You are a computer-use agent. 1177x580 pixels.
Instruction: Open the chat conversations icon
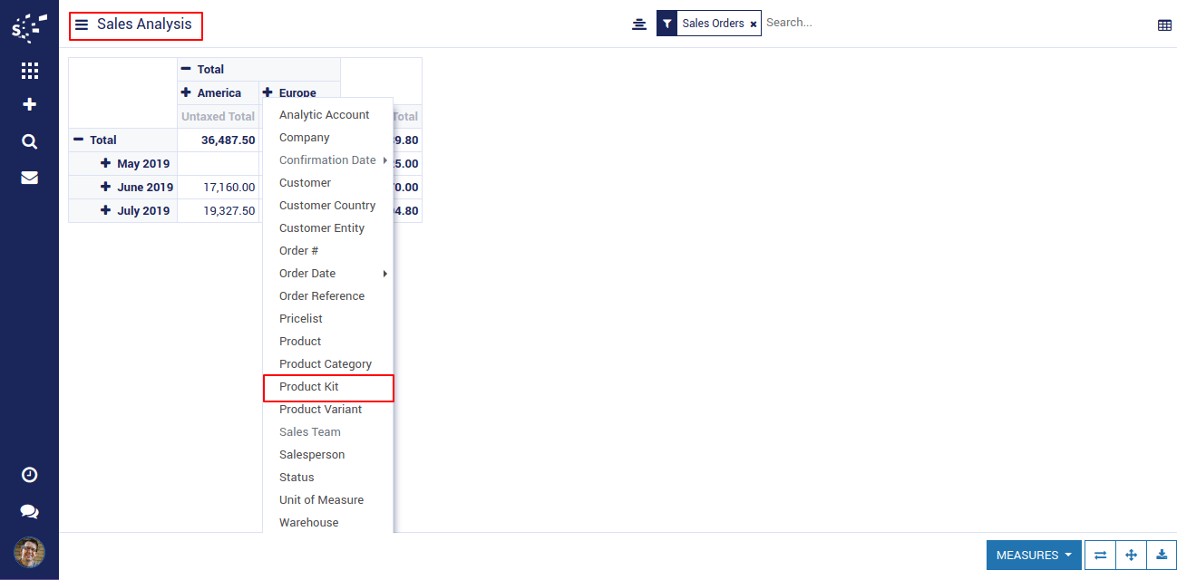[29, 512]
